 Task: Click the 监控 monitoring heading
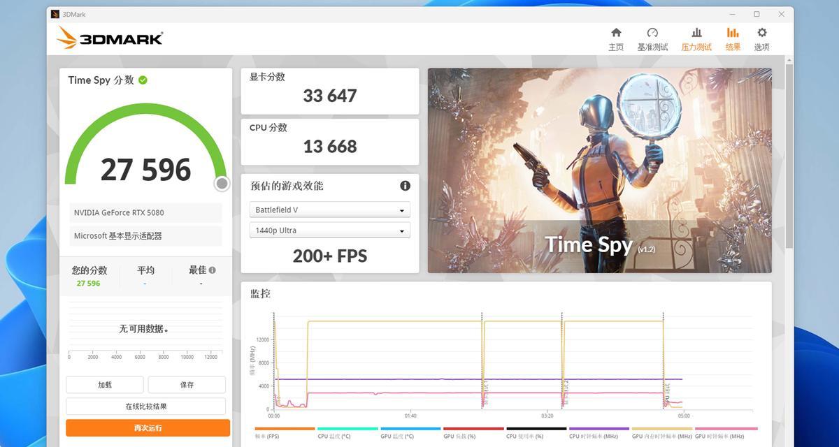[x=260, y=294]
